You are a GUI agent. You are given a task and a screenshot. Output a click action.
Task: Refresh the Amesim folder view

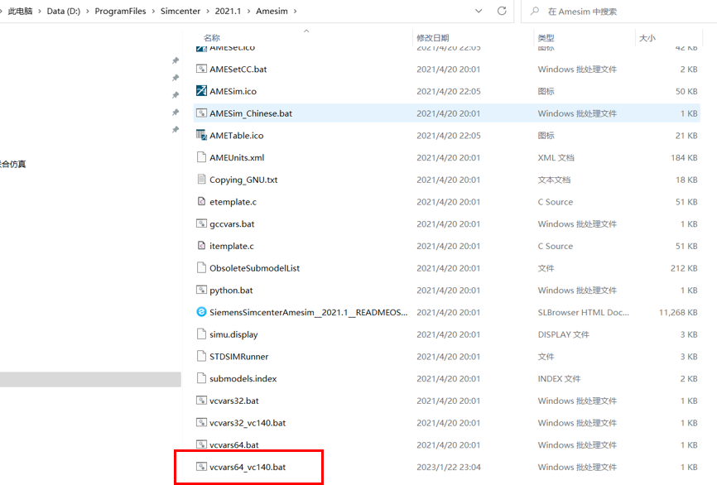pos(502,11)
